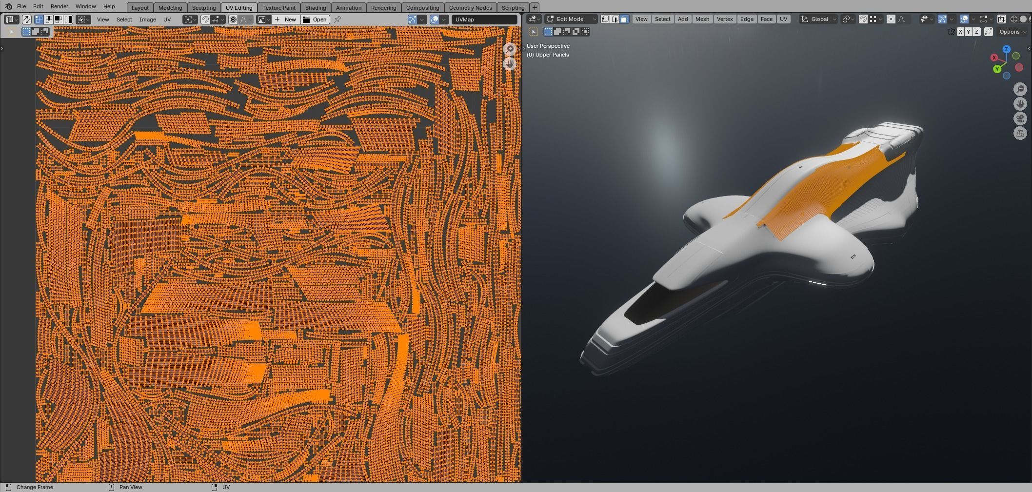Open the UV editor Image menu
Screen dimensions: 1032x492
point(148,20)
